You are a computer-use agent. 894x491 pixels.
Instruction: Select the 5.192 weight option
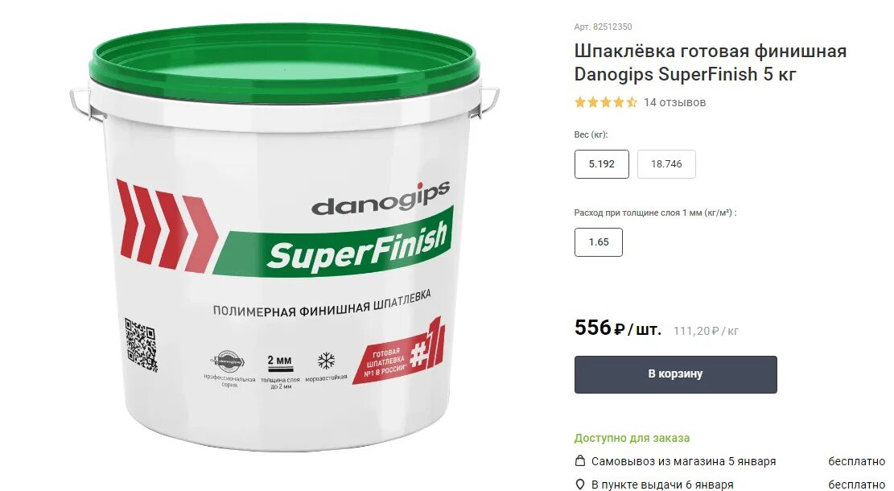[602, 164]
